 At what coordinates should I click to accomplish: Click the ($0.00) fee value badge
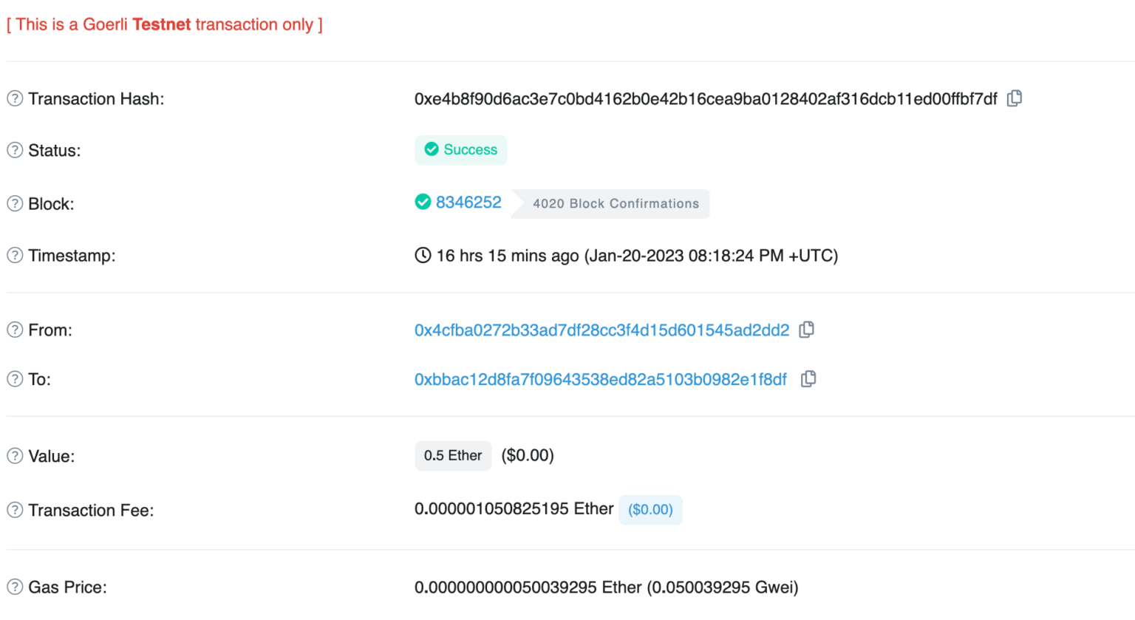click(x=650, y=510)
